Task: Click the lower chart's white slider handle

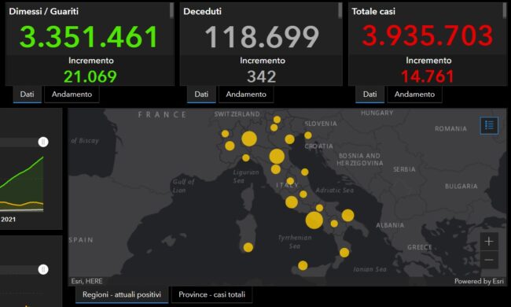Action: pos(43,269)
